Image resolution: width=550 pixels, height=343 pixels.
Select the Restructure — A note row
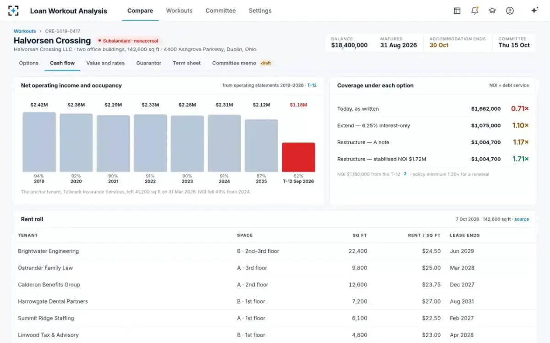(433, 142)
